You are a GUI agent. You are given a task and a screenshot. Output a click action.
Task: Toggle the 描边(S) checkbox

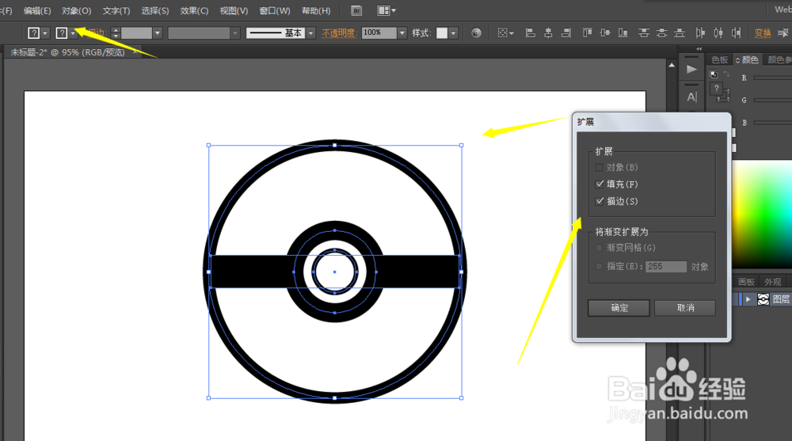coord(600,201)
